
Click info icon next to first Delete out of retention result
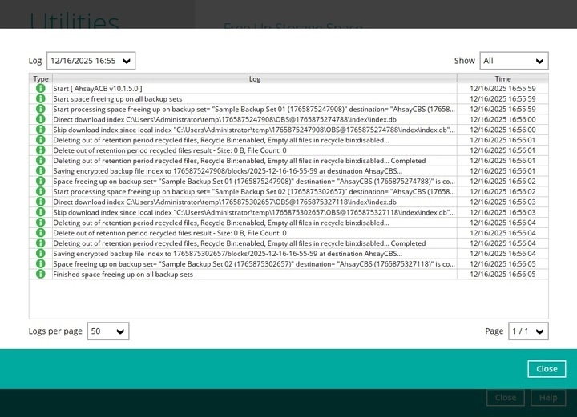pos(41,150)
